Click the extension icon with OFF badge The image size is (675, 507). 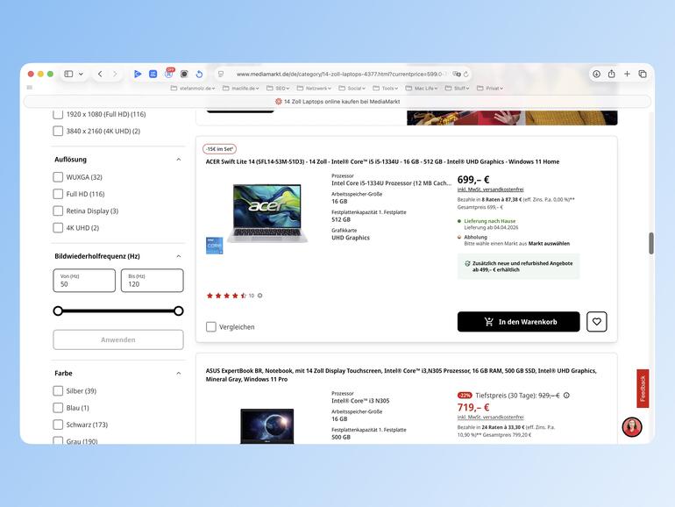click(x=168, y=73)
